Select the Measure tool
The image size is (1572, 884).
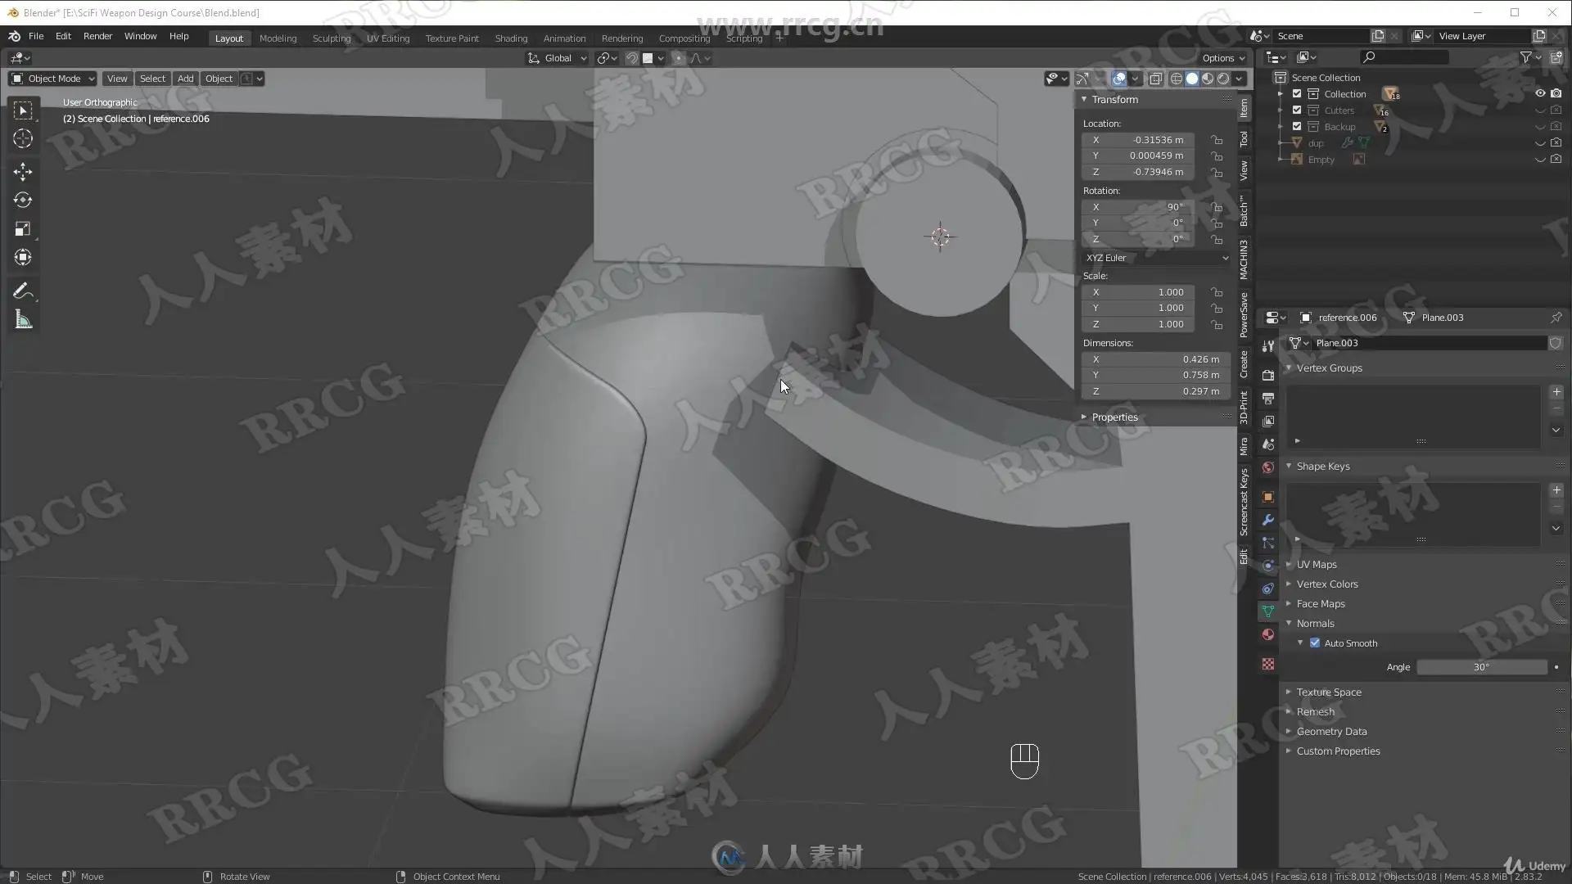(23, 320)
